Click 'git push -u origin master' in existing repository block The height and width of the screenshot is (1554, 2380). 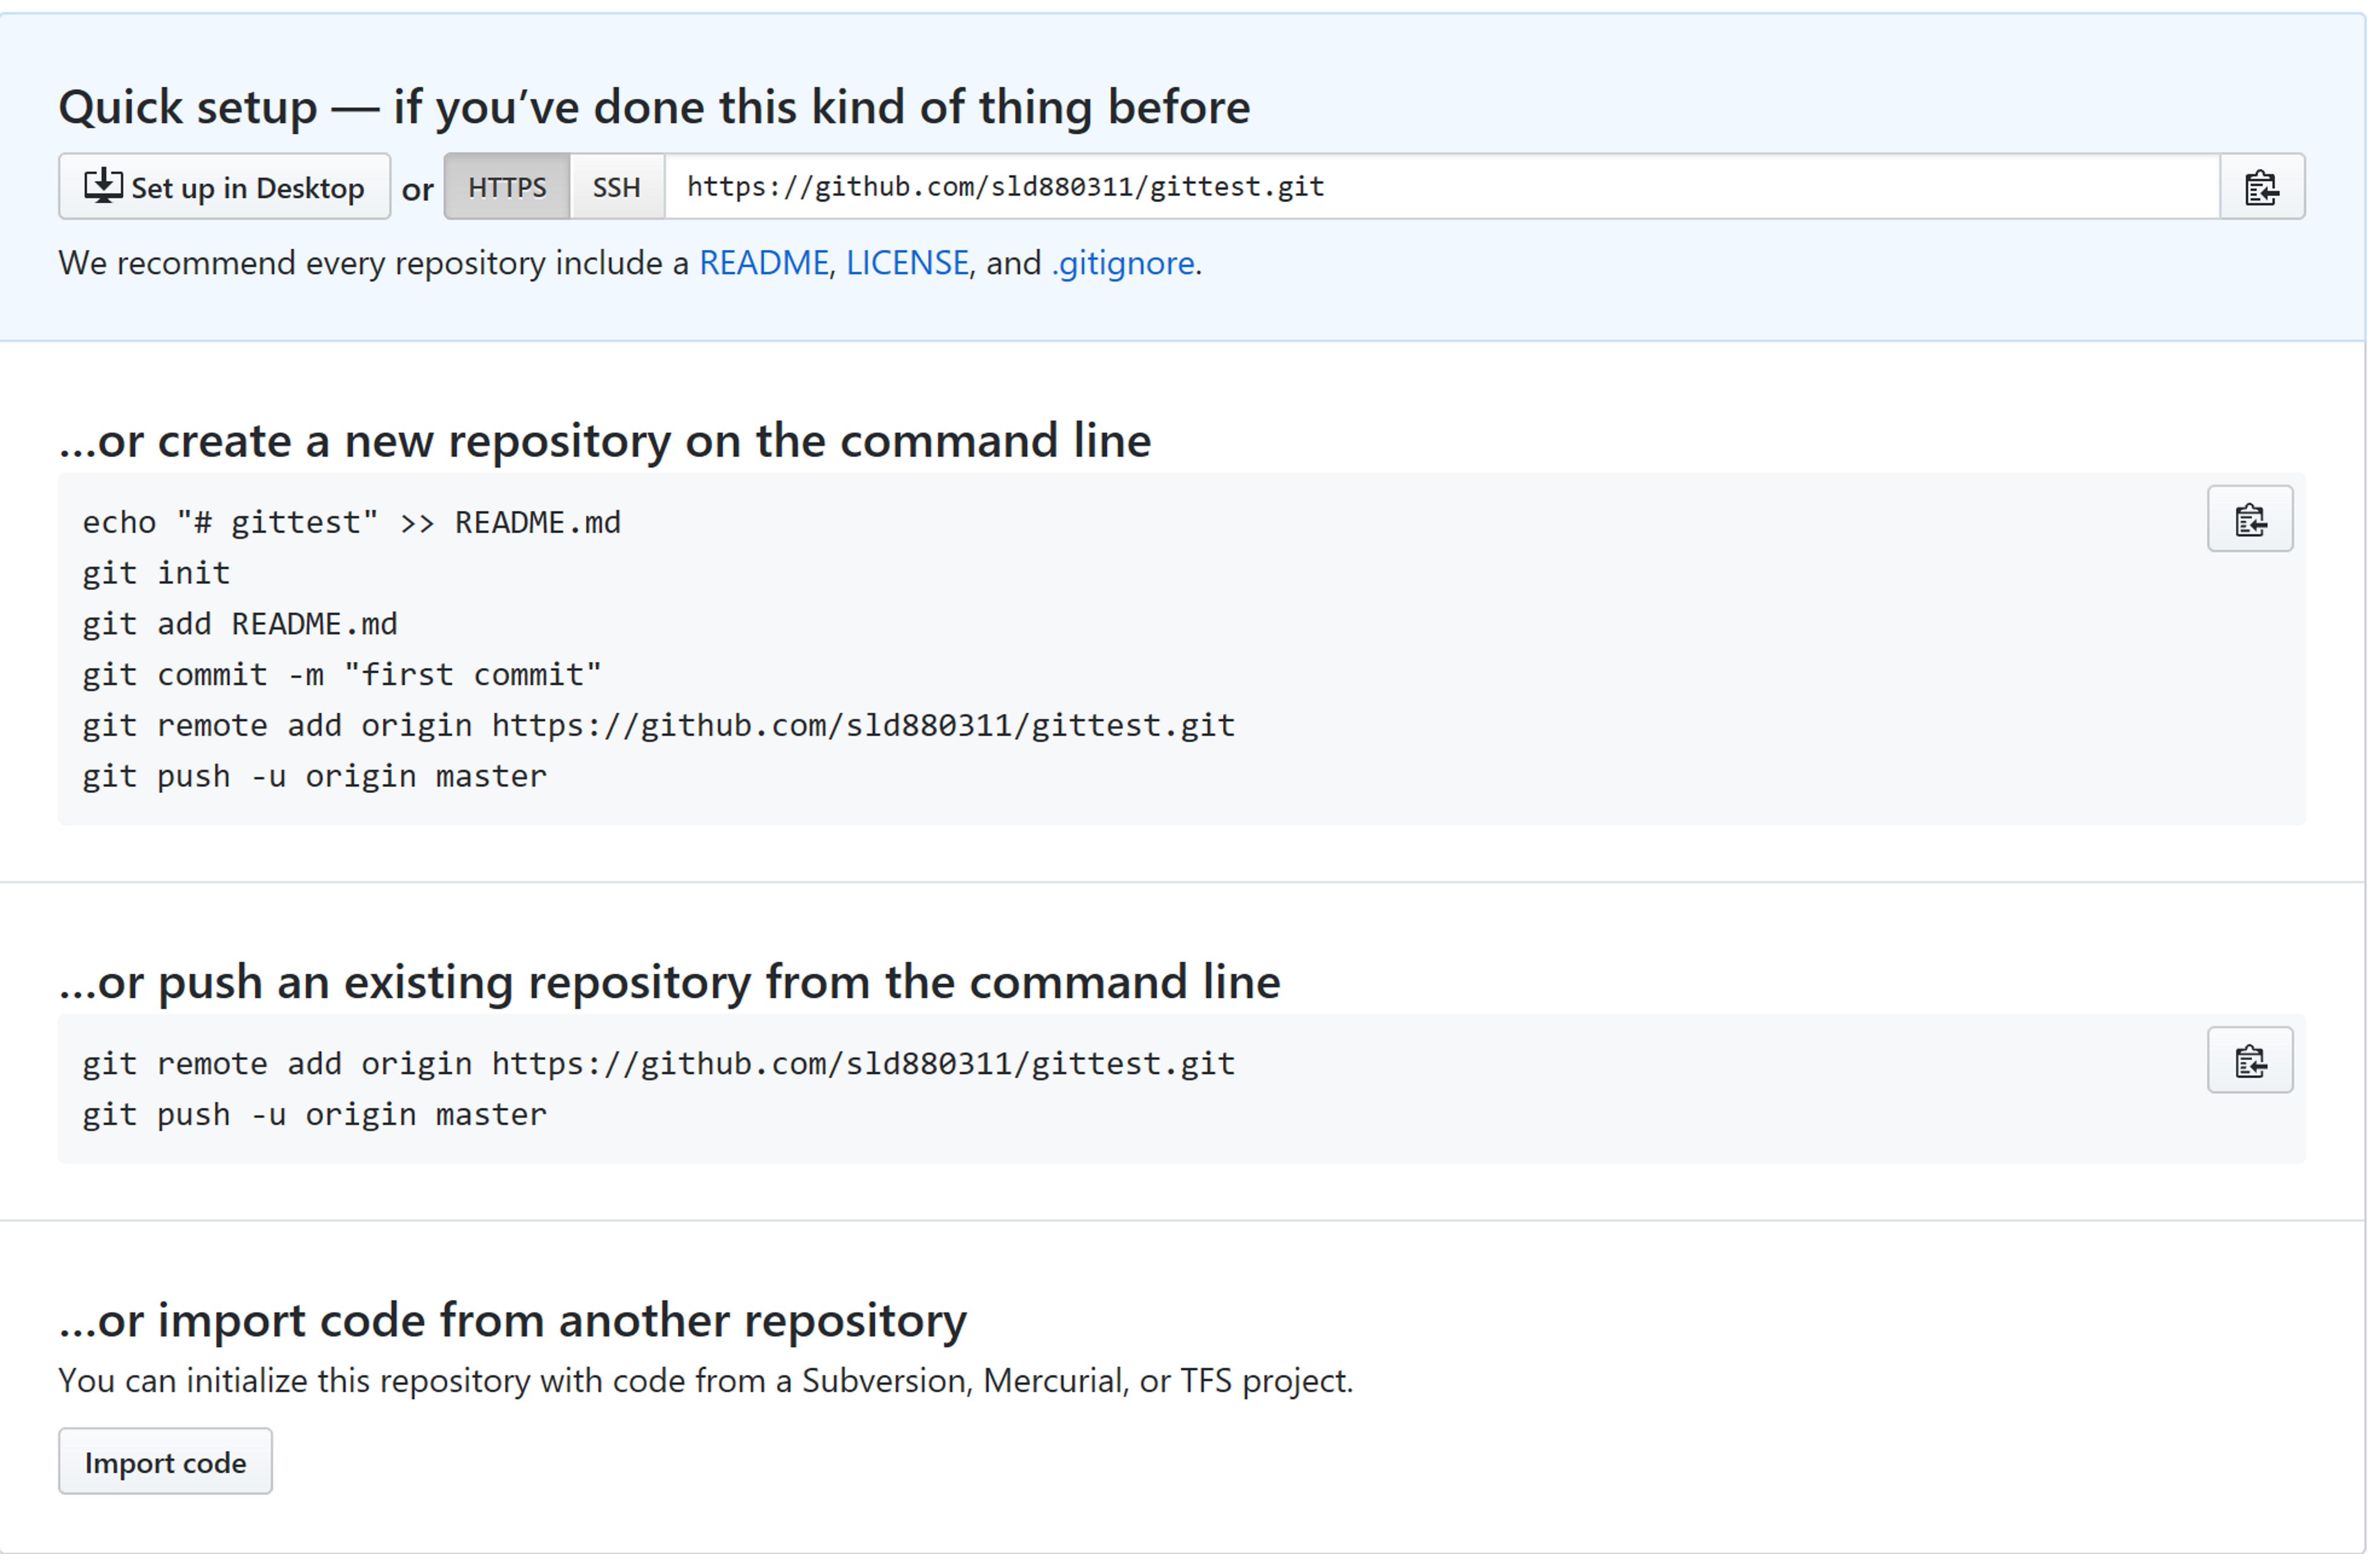coord(314,1115)
